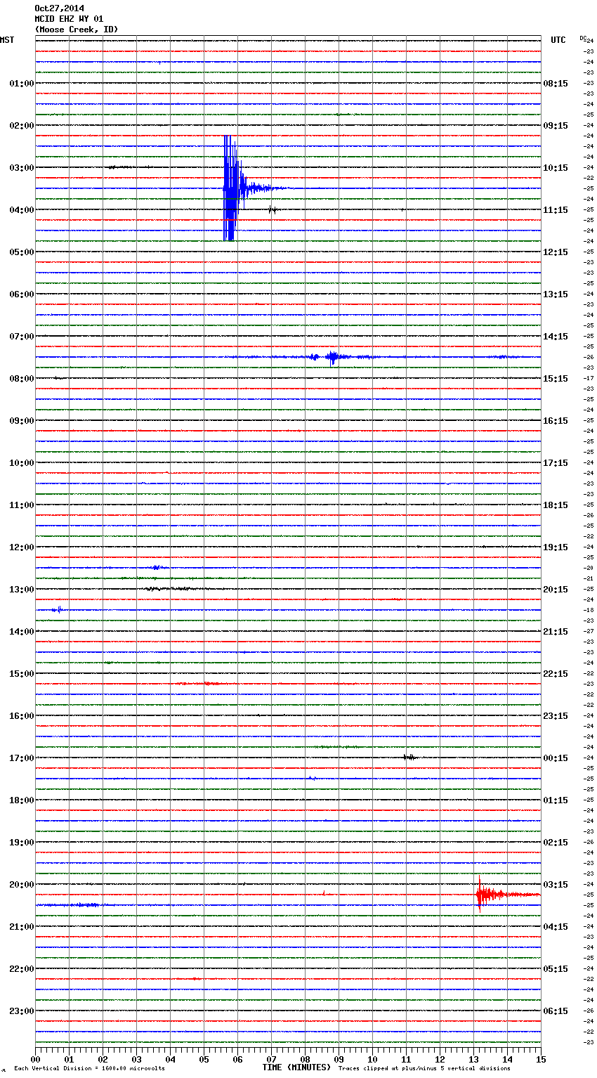Click the 07:00 MST time label
Screen dimensions: 597x1078
(21, 337)
